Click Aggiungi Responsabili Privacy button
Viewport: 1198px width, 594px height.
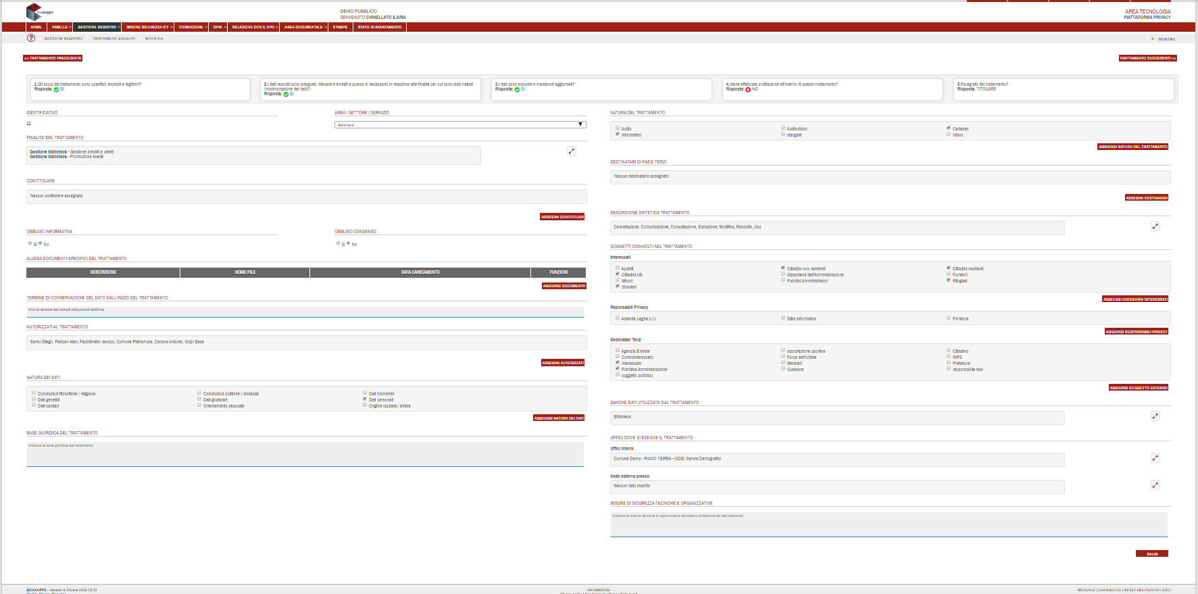tap(1137, 332)
